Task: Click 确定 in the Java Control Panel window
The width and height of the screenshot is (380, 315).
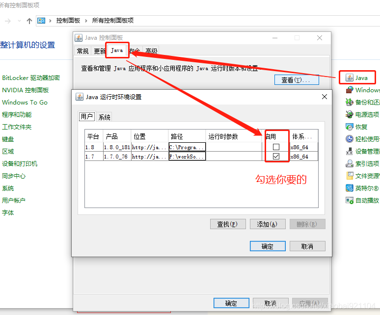Action: tap(231, 303)
